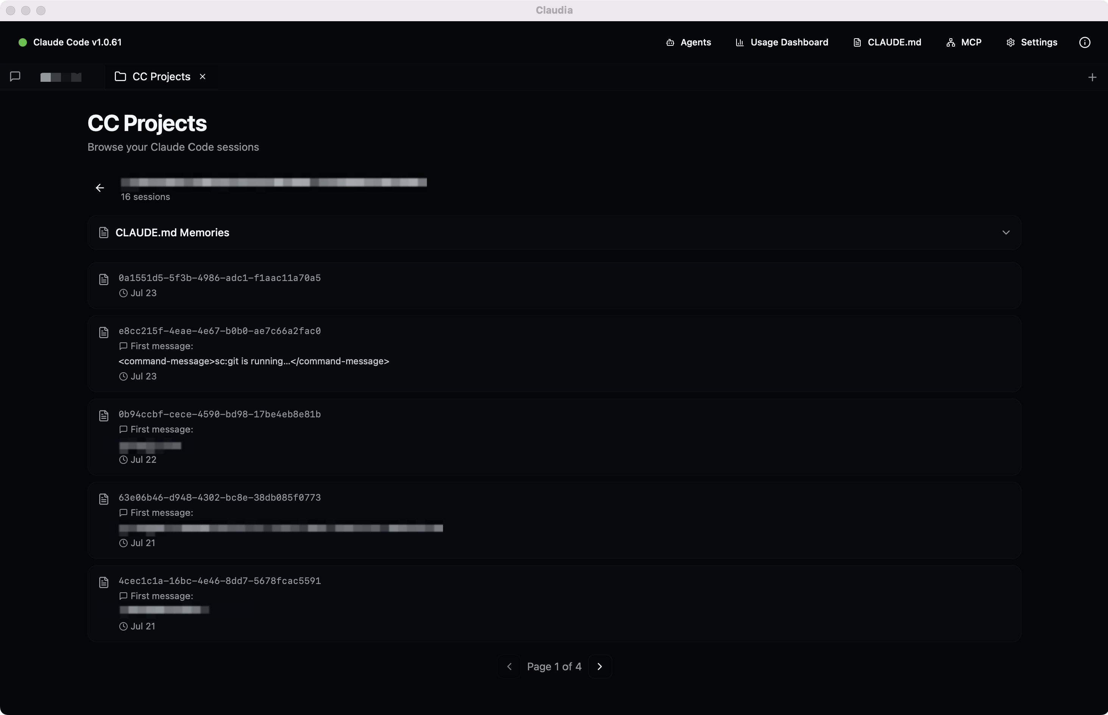Open the Agents panel
The image size is (1108, 715).
click(x=688, y=42)
